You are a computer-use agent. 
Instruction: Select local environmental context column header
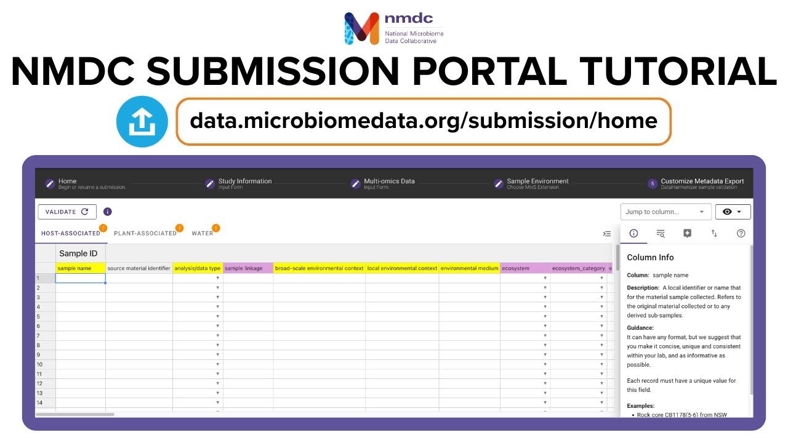403,268
